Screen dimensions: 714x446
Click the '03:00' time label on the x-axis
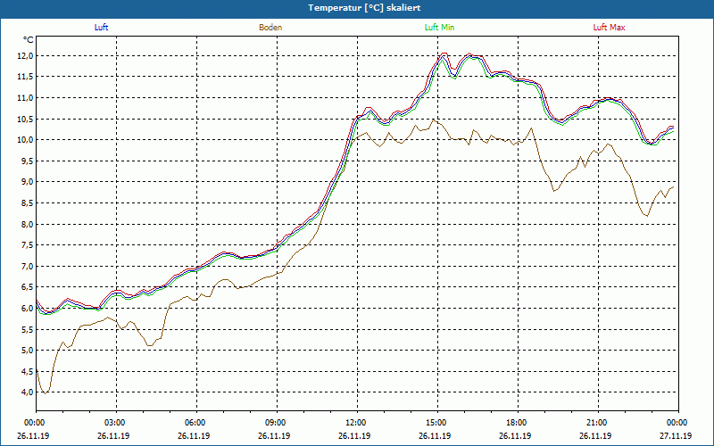pyautogui.click(x=115, y=423)
